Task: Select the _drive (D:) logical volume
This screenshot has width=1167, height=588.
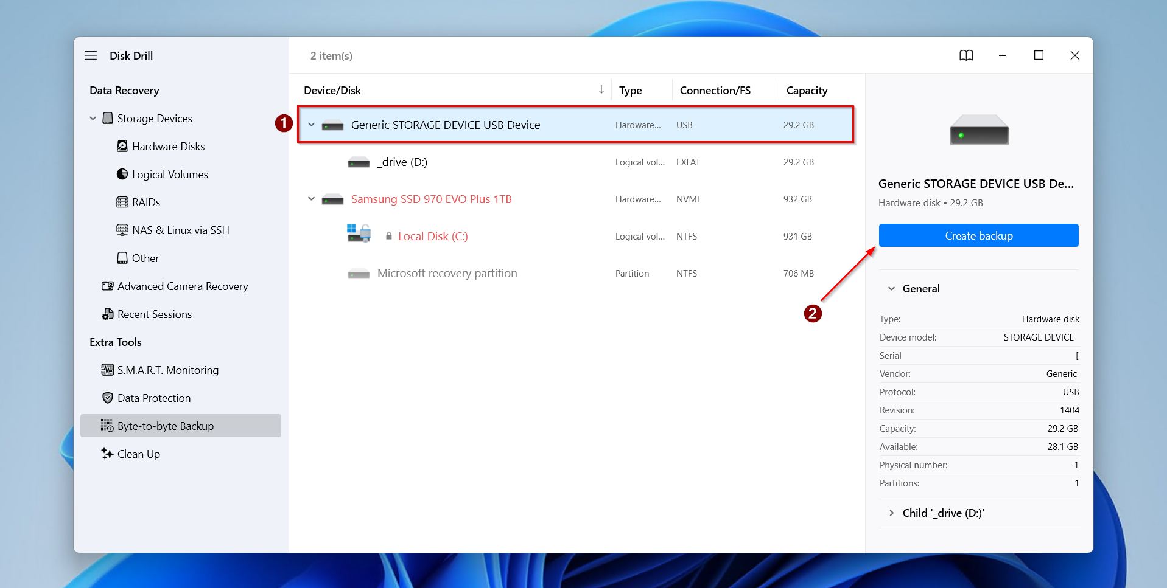Action: [x=403, y=162]
